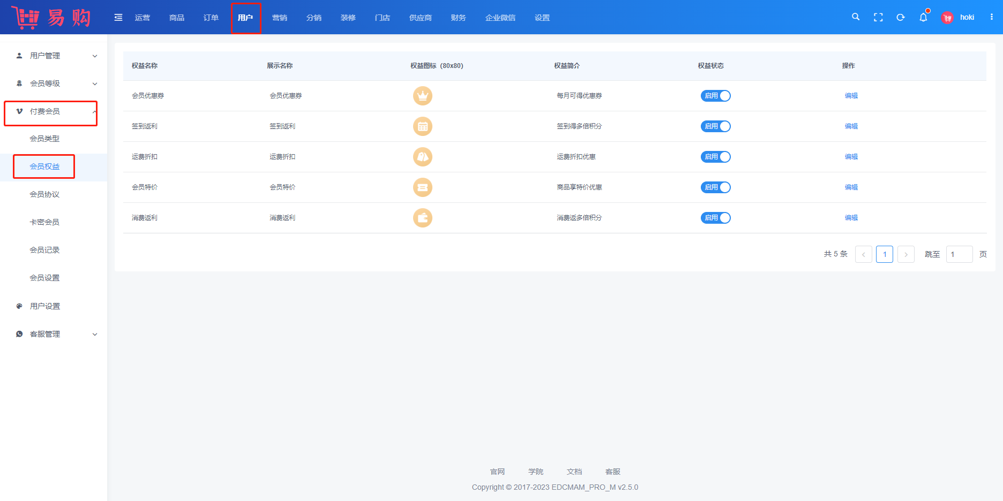Expand the 用户管理 sidebar menu
The image size is (1003, 501).
[x=54, y=56]
